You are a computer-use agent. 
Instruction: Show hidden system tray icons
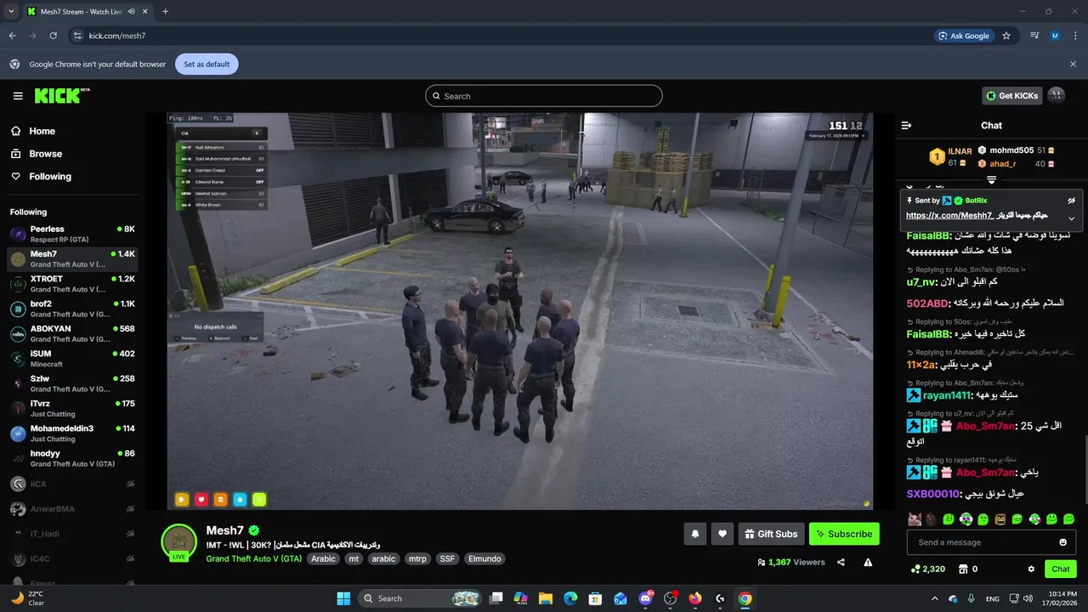coord(935,598)
